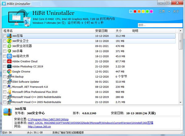Check the box next to 360安全浏览器

coord(5,46)
